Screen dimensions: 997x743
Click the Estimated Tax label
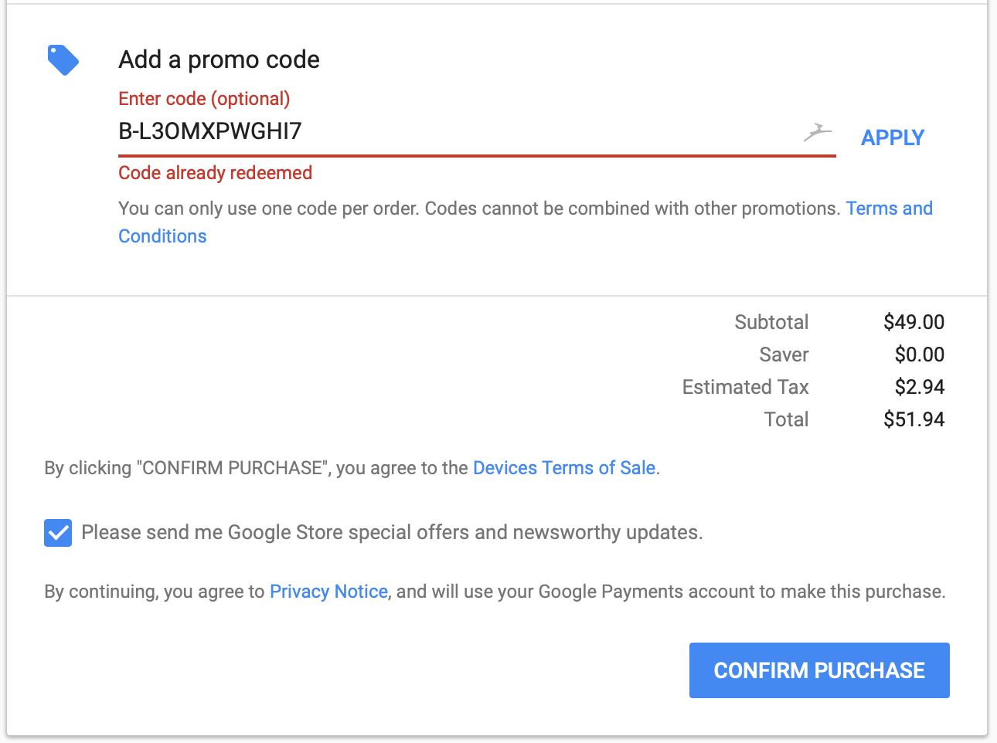pyautogui.click(x=745, y=387)
